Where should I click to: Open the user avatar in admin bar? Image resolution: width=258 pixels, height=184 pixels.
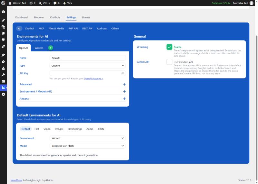coord(252,3)
